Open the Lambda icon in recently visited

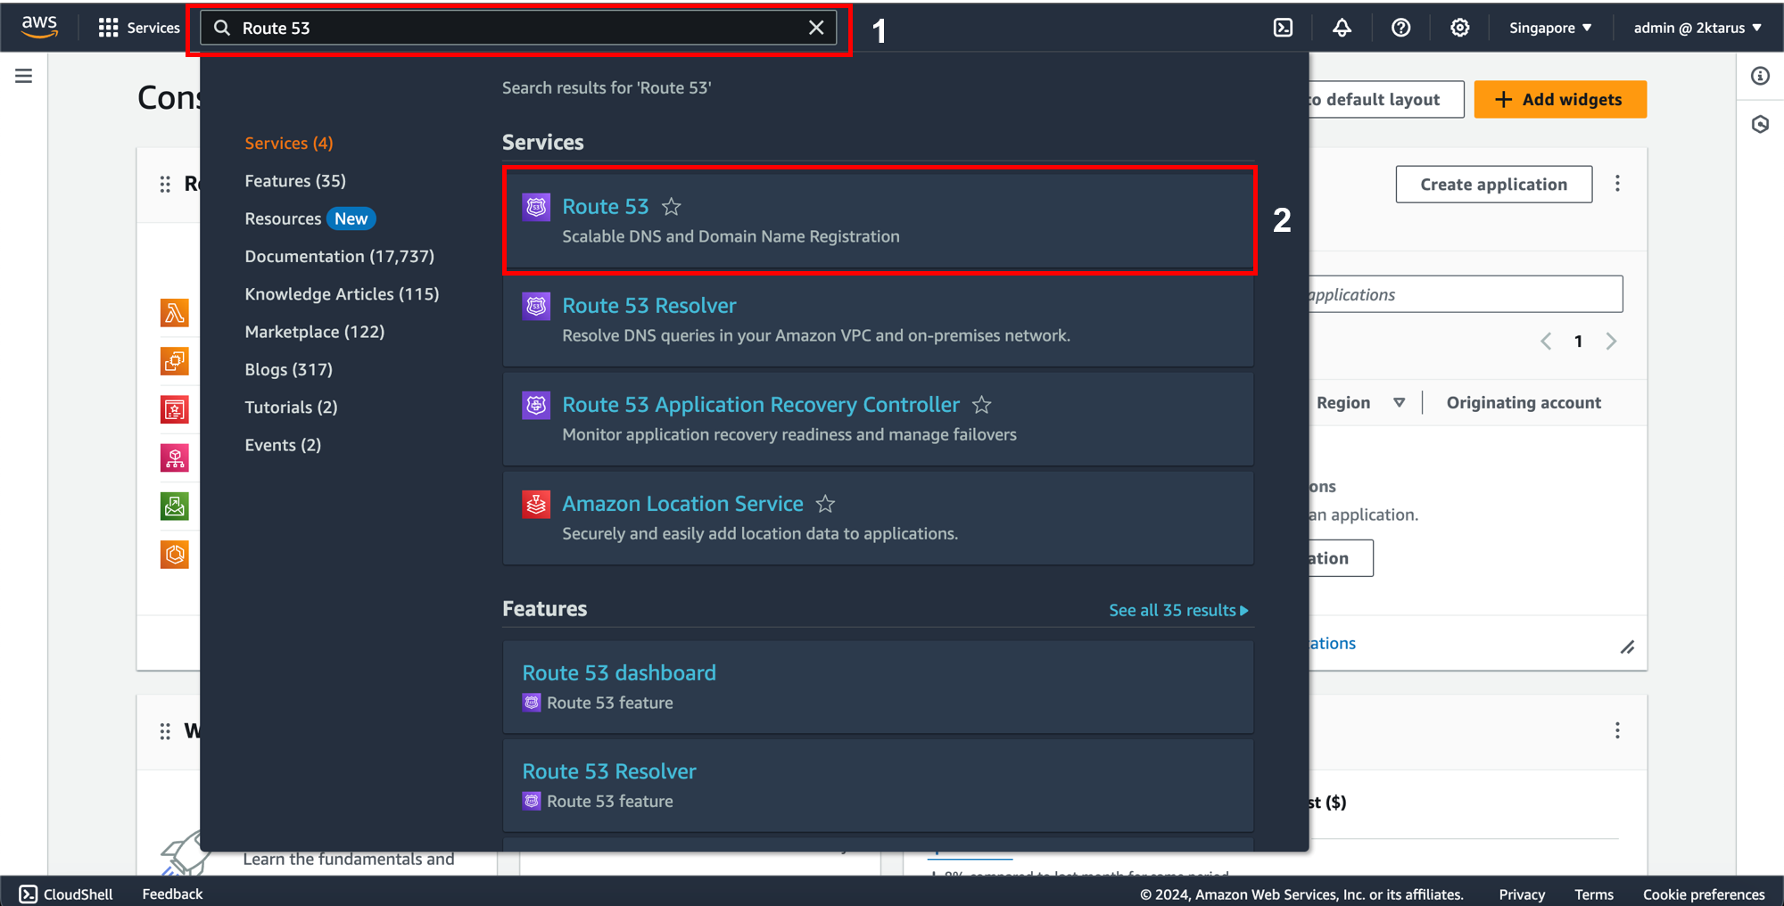(175, 313)
